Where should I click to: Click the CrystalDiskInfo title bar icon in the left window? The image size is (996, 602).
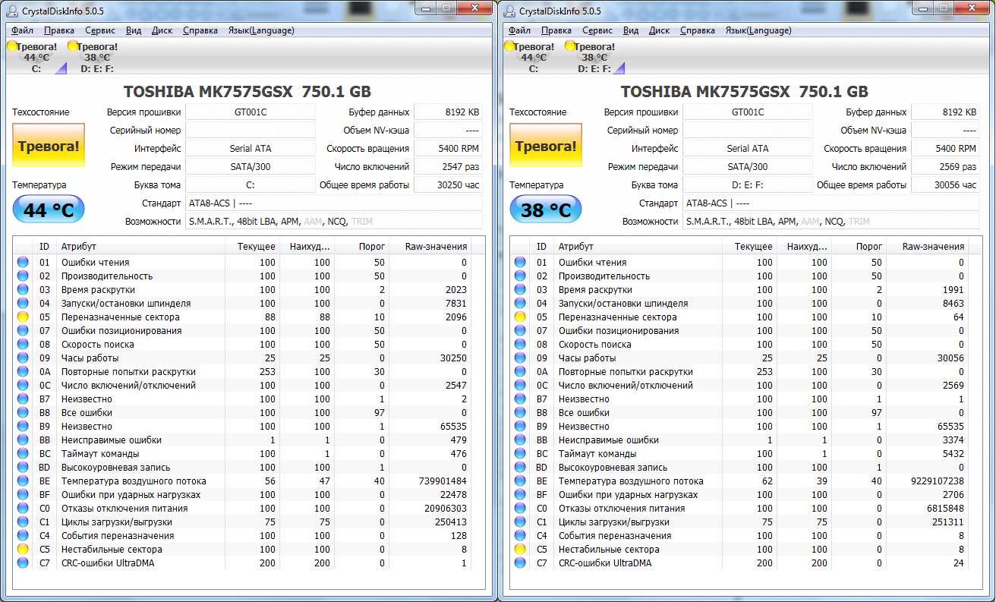click(12, 11)
